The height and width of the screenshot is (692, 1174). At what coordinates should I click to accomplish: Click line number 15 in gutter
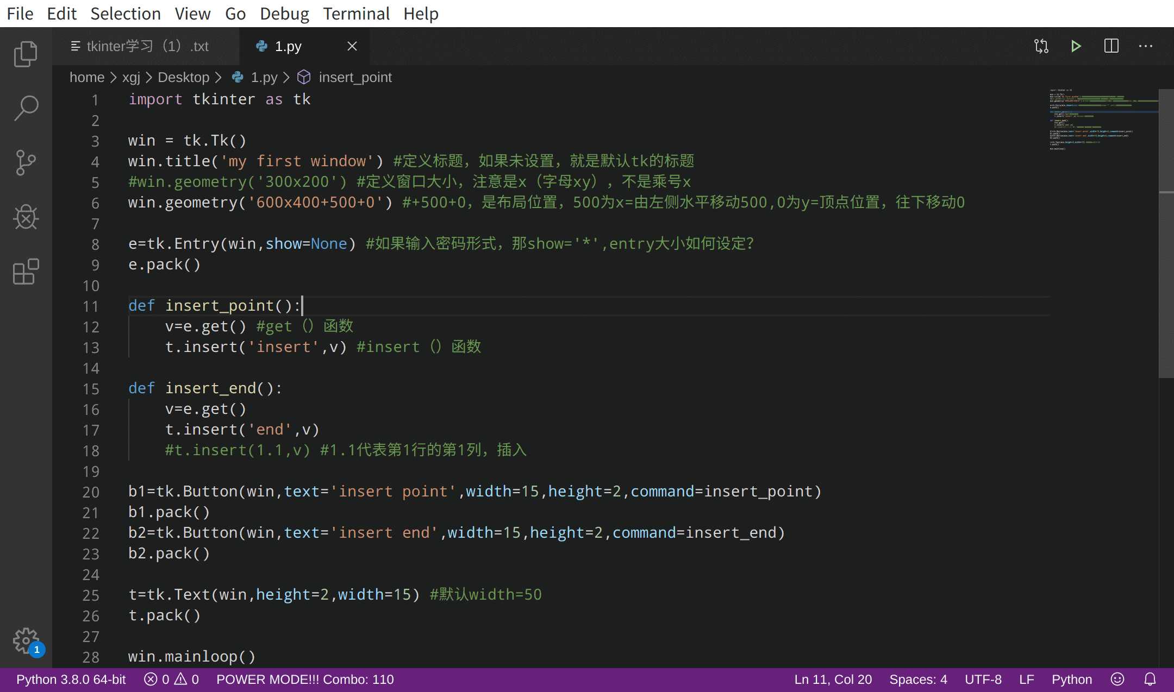click(91, 389)
